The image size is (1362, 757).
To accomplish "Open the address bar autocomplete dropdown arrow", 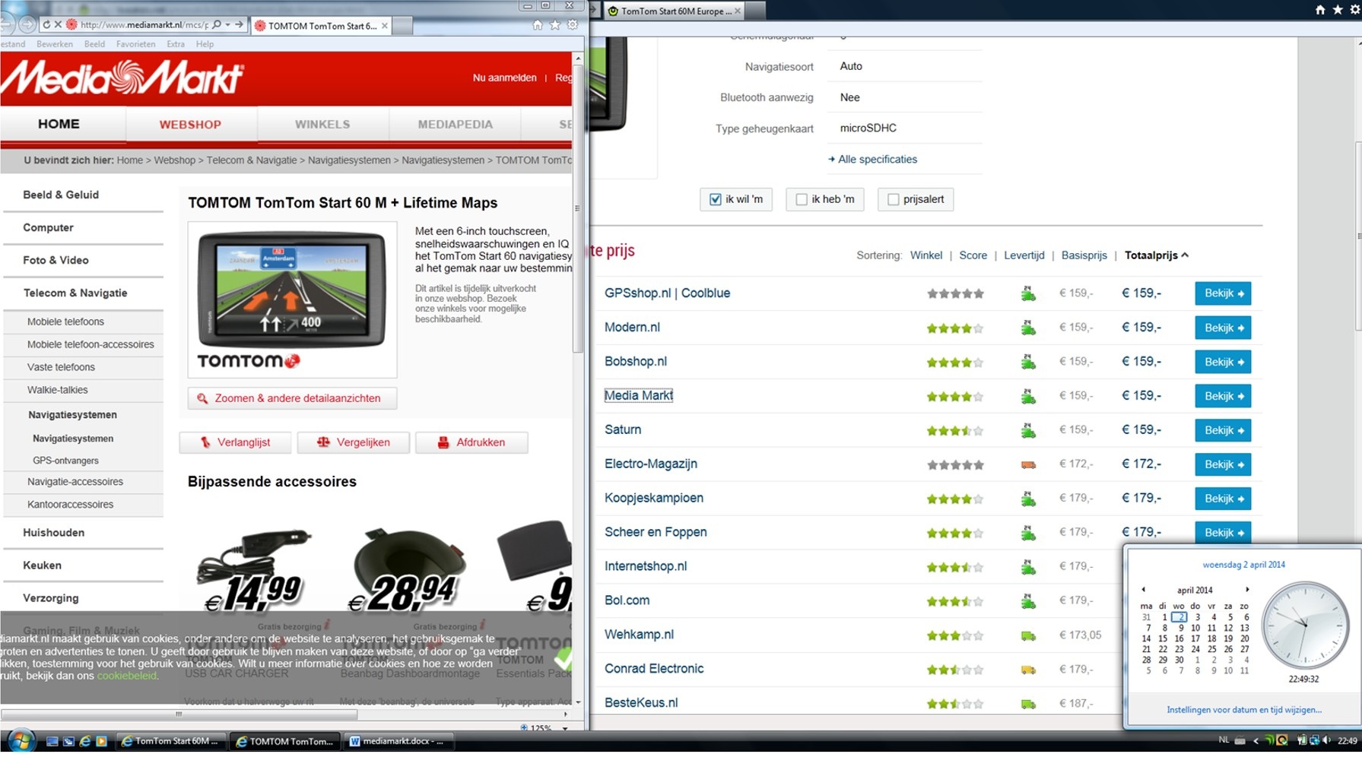I will click(x=227, y=25).
